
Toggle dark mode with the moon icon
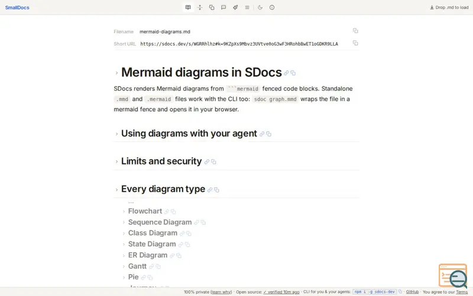[260, 7]
